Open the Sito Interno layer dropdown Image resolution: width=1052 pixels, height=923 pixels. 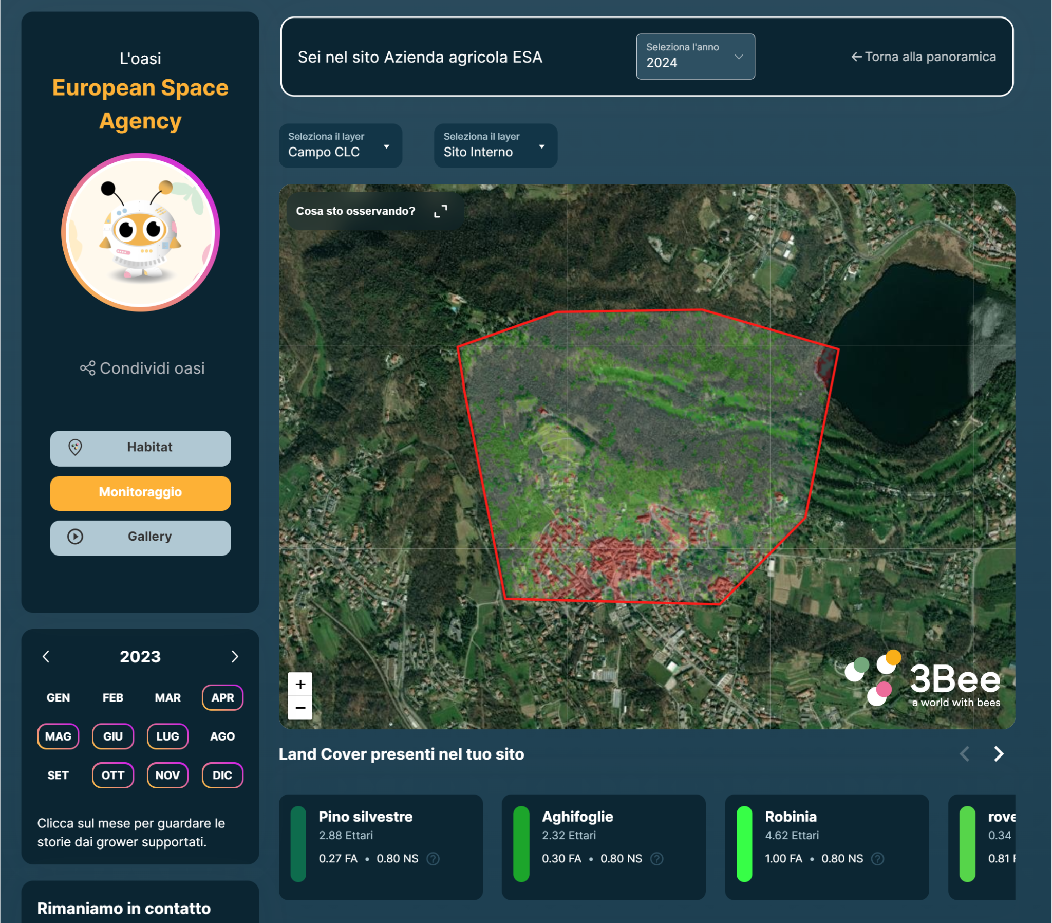[x=496, y=146]
